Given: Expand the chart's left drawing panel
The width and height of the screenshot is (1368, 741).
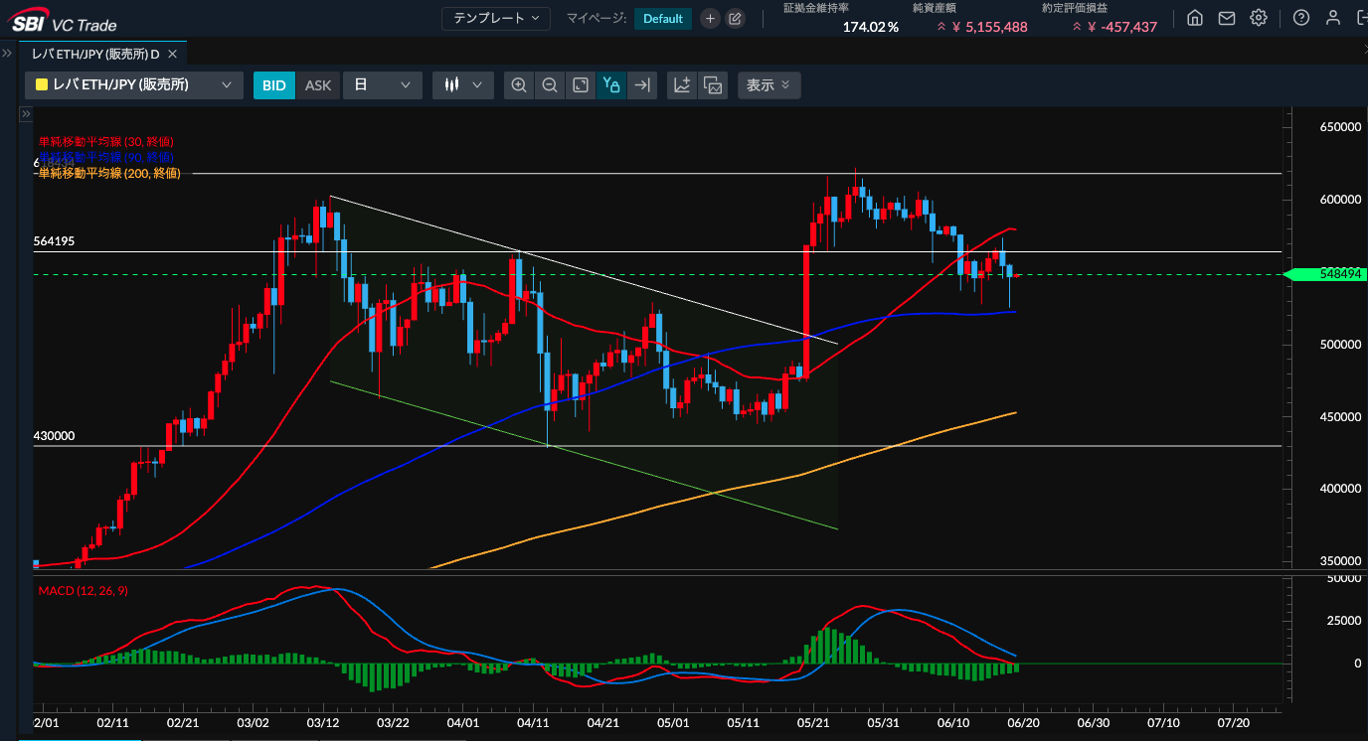Looking at the screenshot, I should click(27, 115).
